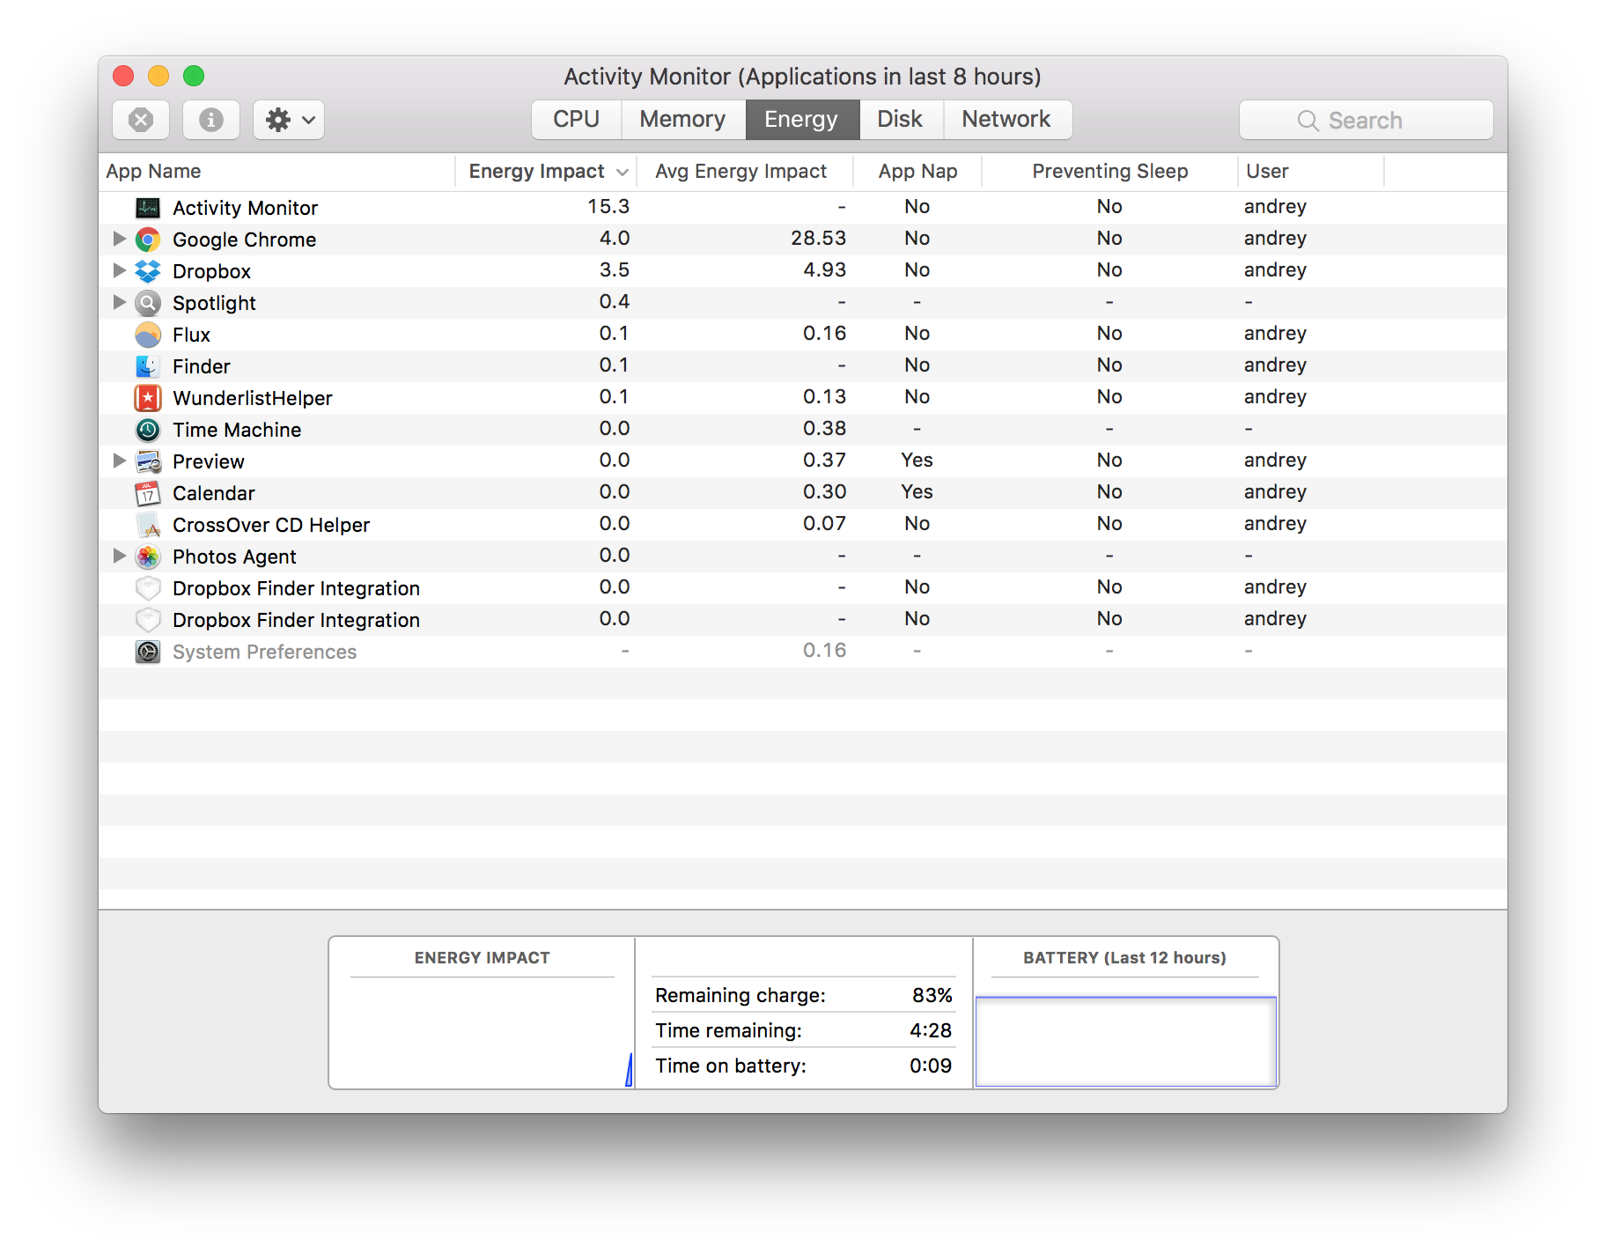Open the gear actions dropdown menu
Screen dimensions: 1606x1254
[289, 120]
